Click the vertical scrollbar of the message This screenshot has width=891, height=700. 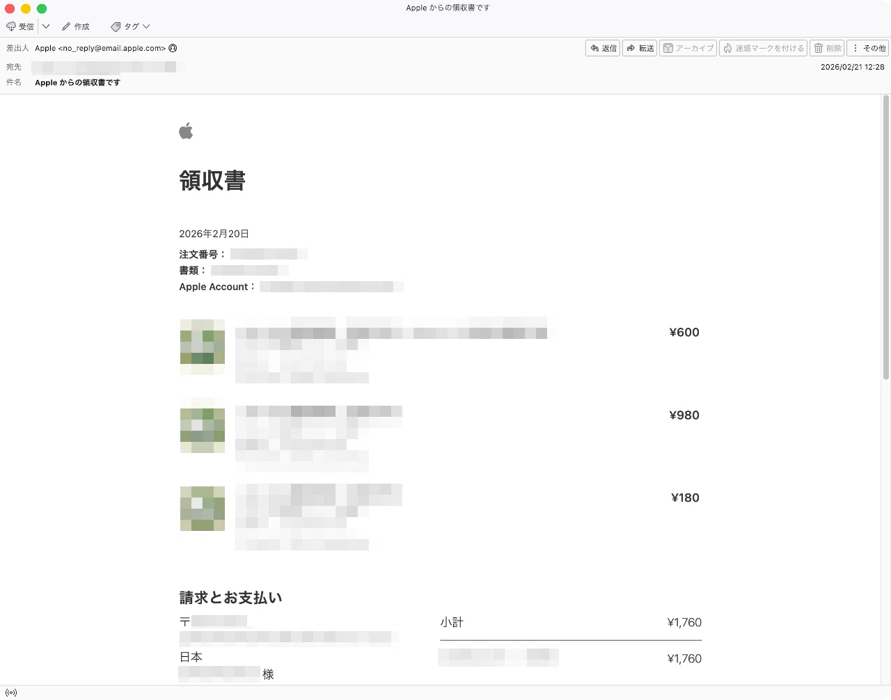pos(886,238)
